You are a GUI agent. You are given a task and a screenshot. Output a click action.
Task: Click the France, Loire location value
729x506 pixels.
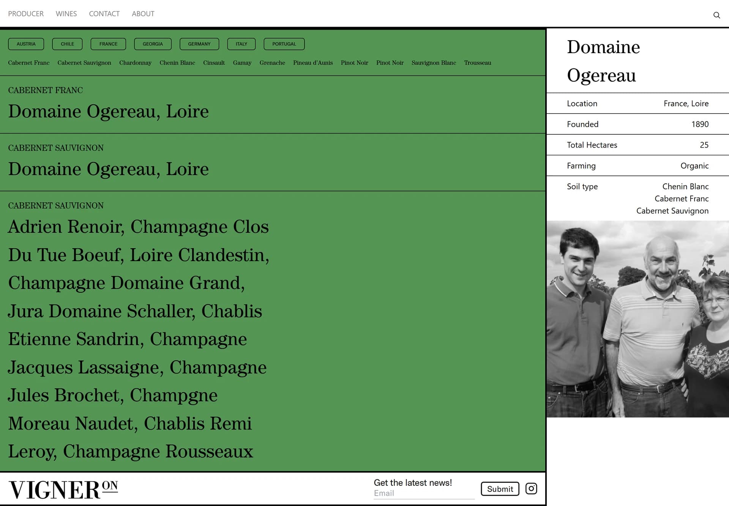click(686, 103)
